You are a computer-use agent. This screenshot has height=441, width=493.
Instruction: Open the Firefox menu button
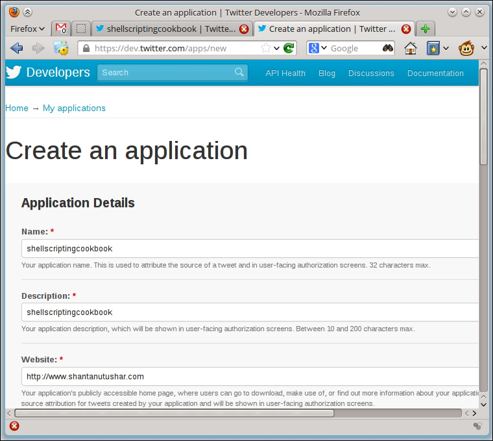(27, 29)
